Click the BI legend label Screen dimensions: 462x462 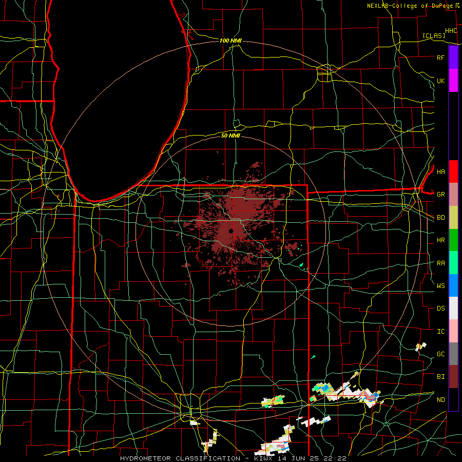(440, 377)
